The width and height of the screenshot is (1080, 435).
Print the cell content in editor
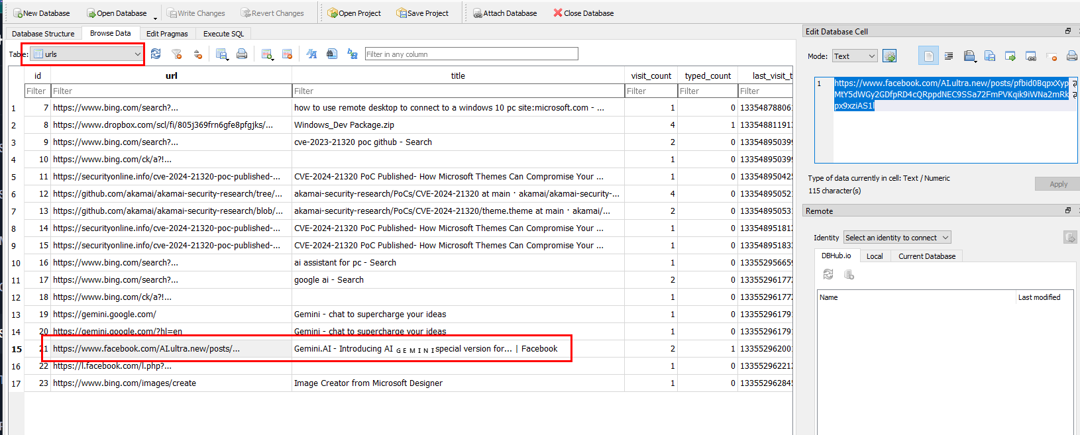pyautogui.click(x=1071, y=56)
